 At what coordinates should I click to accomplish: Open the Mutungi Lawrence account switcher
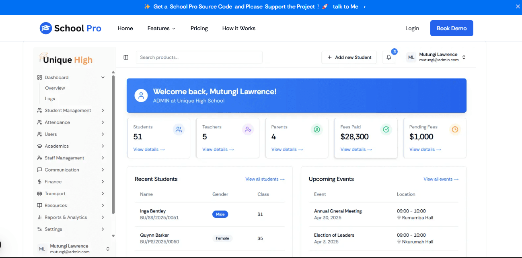[x=464, y=57]
